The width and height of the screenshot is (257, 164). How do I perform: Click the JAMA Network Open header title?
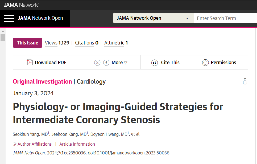[40, 18]
